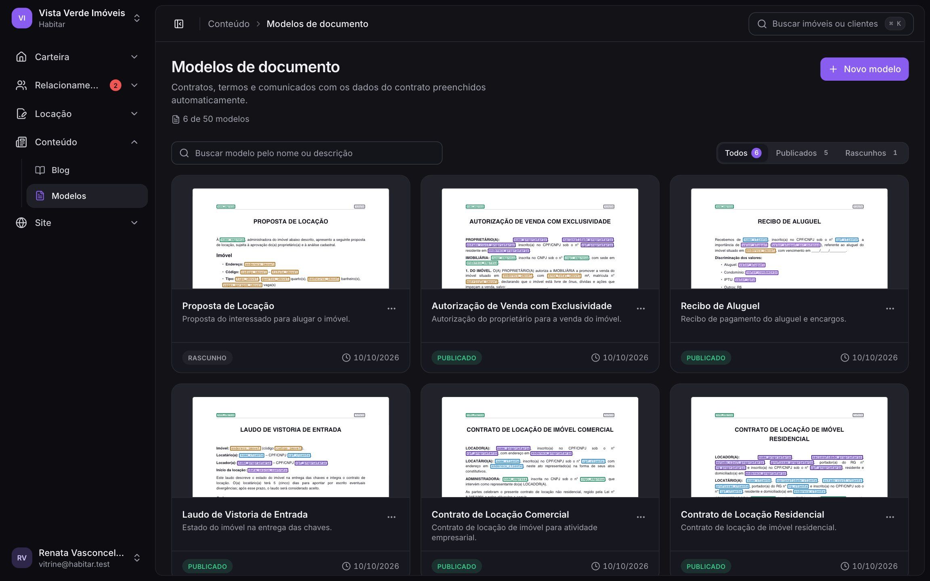Click the '6 de 50 modelos' count text
This screenshot has width=930, height=581.
point(216,119)
